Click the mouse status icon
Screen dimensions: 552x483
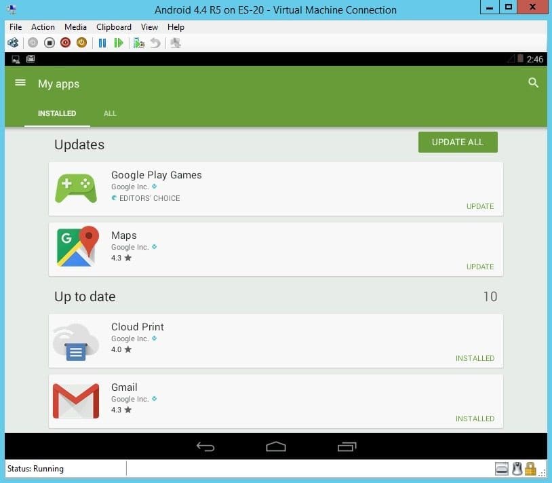517,469
